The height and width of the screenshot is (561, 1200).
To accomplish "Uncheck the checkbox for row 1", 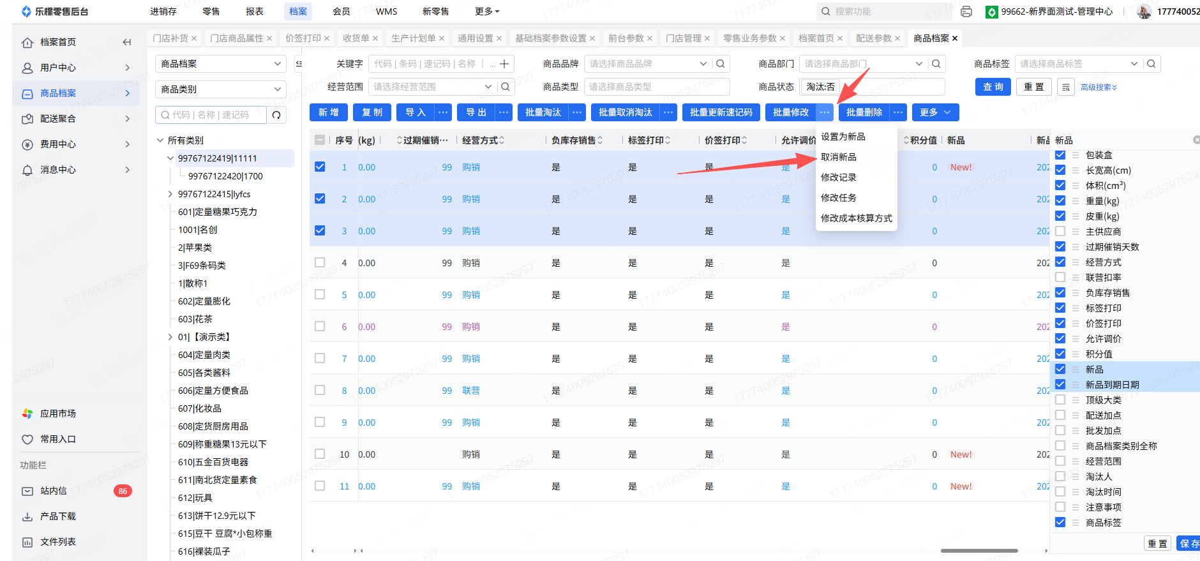I will coord(320,167).
